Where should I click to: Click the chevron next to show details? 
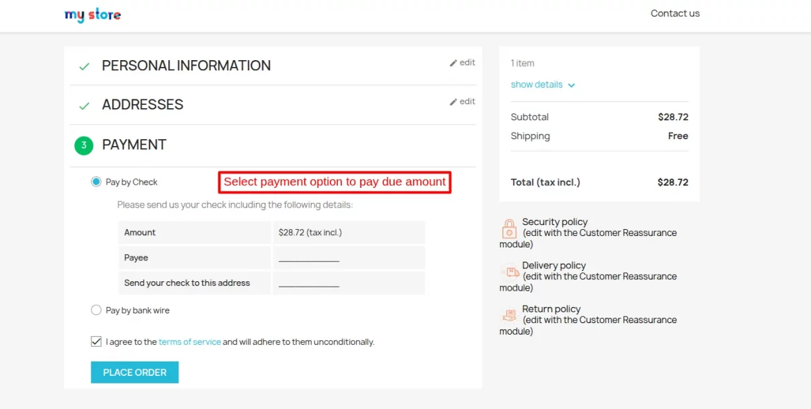point(571,85)
